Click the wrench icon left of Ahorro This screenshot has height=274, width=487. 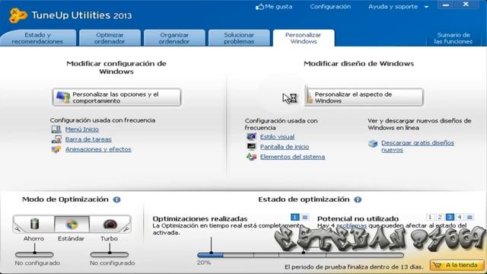coord(17,229)
